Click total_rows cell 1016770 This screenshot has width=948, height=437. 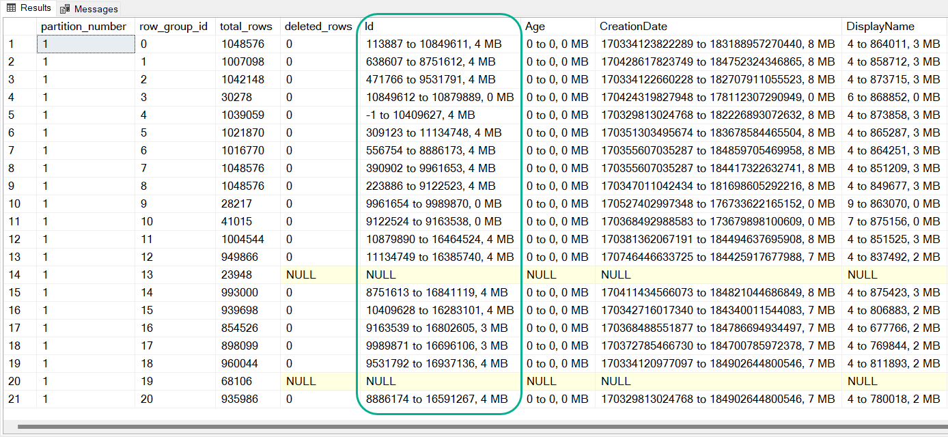[x=247, y=151]
